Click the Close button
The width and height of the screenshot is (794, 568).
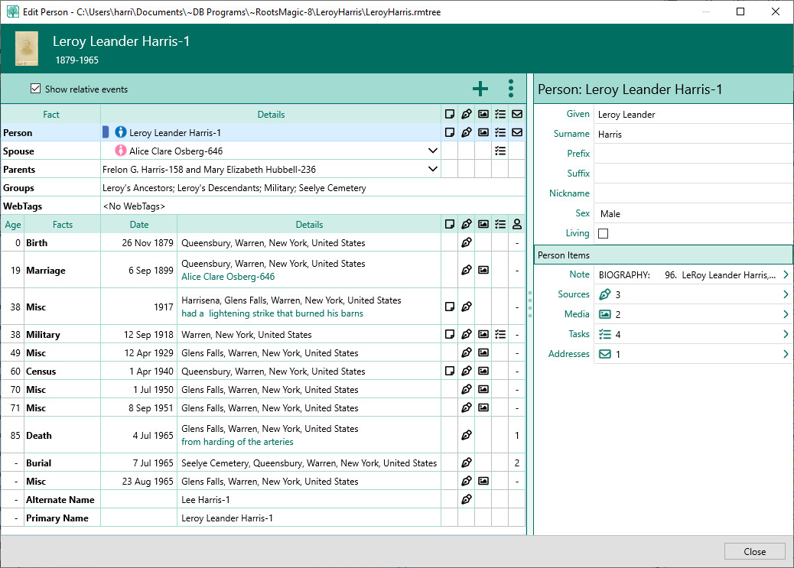(754, 552)
